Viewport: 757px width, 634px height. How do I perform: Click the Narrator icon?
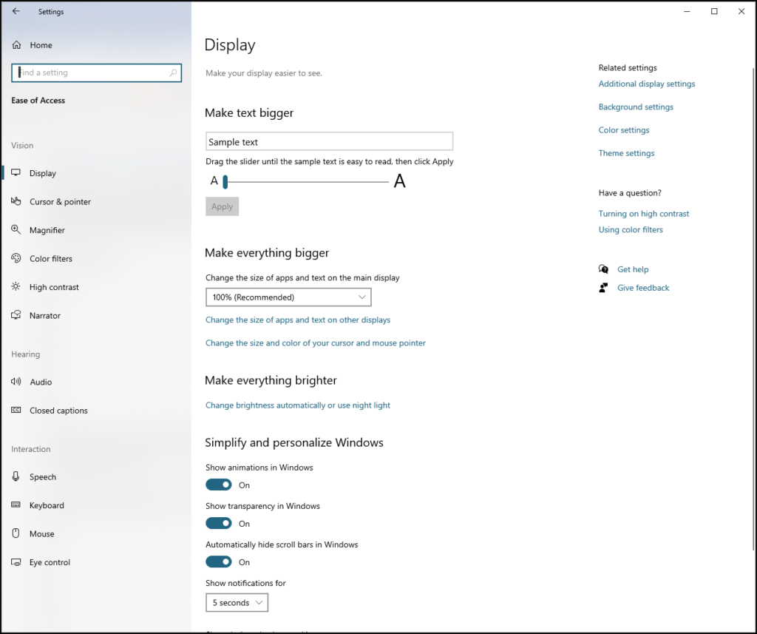point(16,315)
